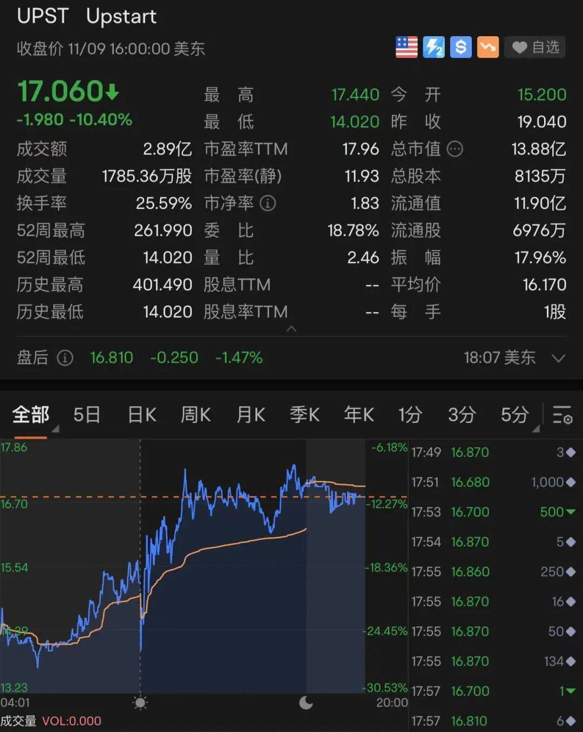Click the 总市值 info icon

point(455,150)
